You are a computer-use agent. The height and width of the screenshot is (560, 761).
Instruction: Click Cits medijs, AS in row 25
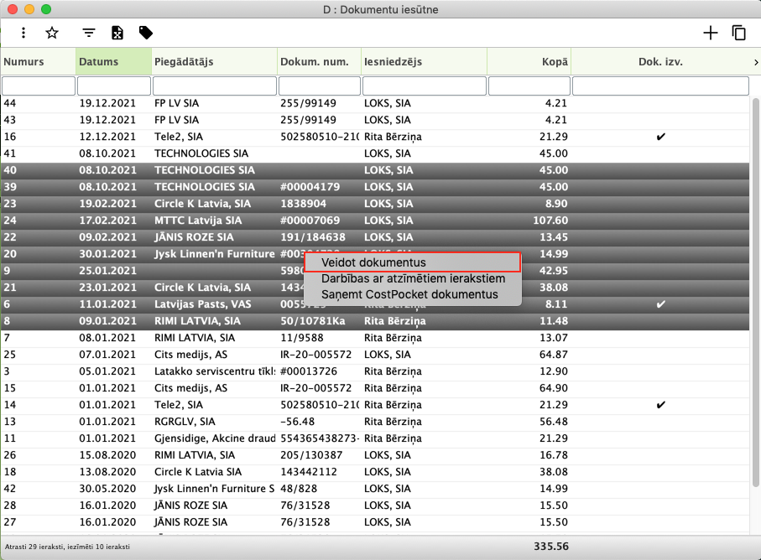[x=190, y=355]
